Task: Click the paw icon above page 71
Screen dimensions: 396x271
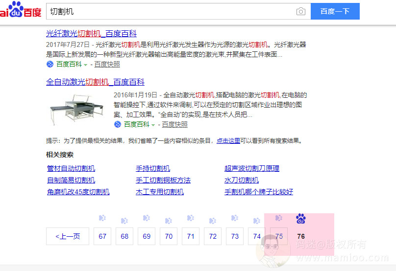Action: coord(191,218)
